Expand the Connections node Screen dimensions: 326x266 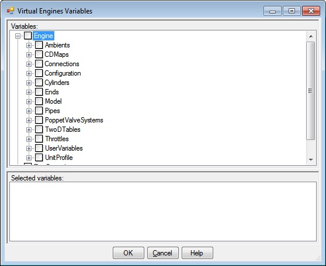(x=29, y=64)
